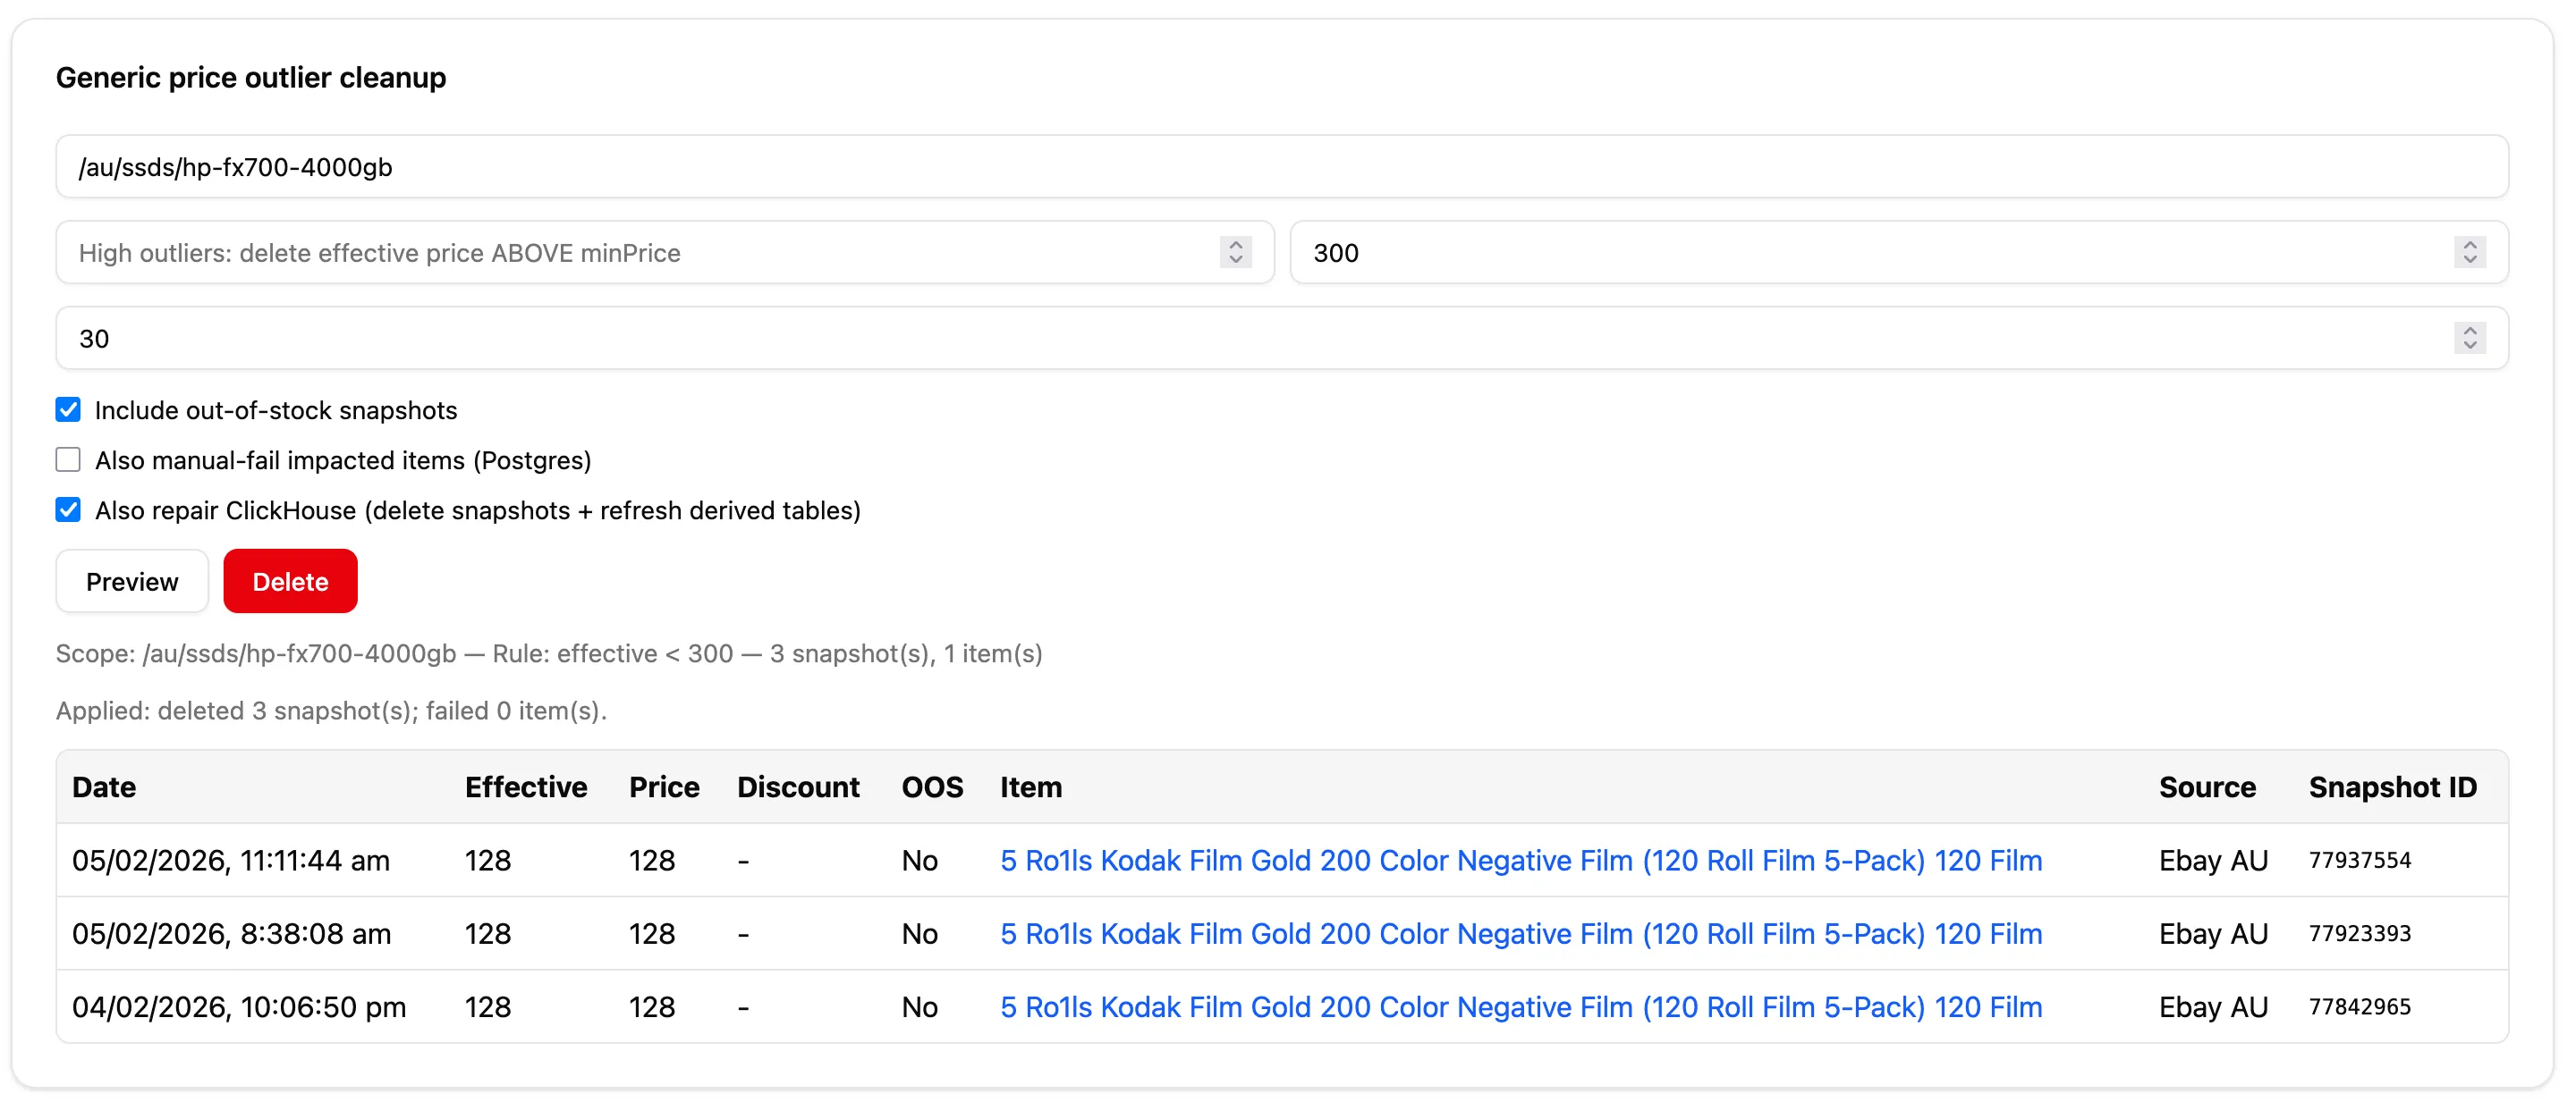Viewport: 2576px width, 1119px height.
Task: Click the Date column header
Action: [x=104, y=787]
